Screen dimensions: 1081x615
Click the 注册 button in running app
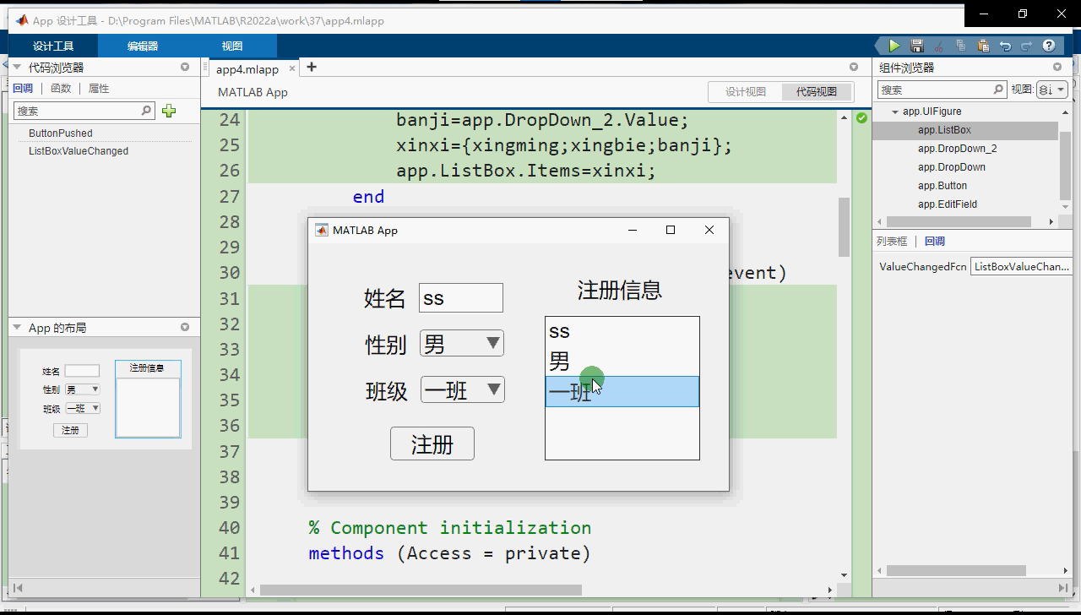[432, 444]
